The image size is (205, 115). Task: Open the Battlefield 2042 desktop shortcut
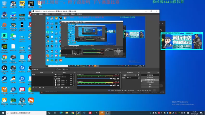tap(4, 37)
